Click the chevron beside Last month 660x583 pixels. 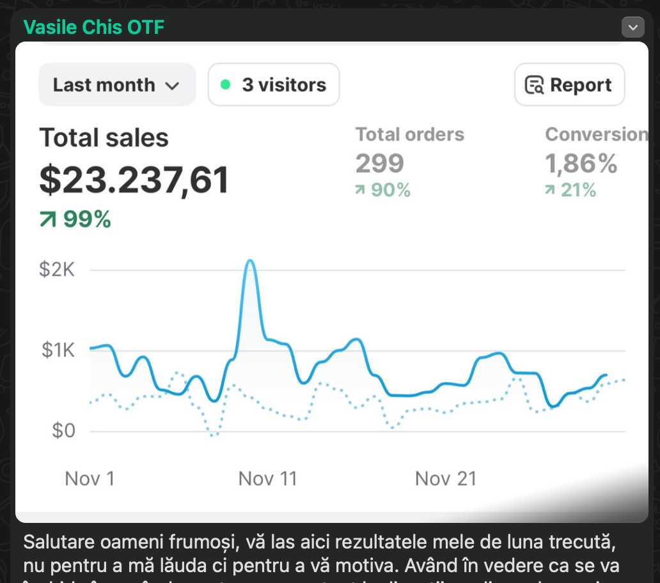(172, 86)
